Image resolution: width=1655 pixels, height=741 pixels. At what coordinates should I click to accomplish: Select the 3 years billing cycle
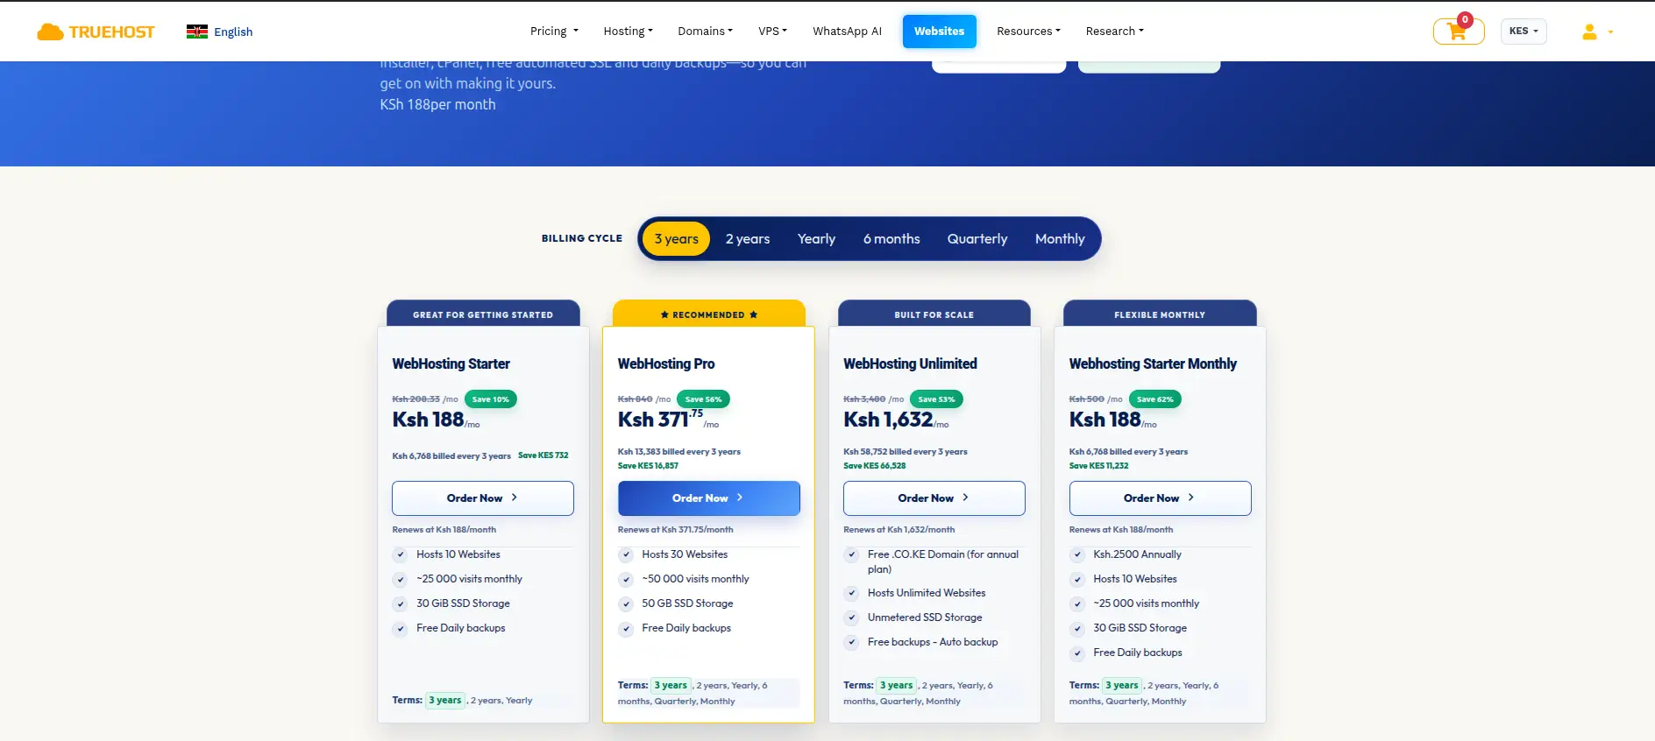(x=676, y=239)
